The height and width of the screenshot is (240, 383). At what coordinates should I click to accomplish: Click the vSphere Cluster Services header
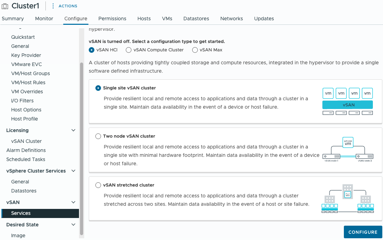36,171
